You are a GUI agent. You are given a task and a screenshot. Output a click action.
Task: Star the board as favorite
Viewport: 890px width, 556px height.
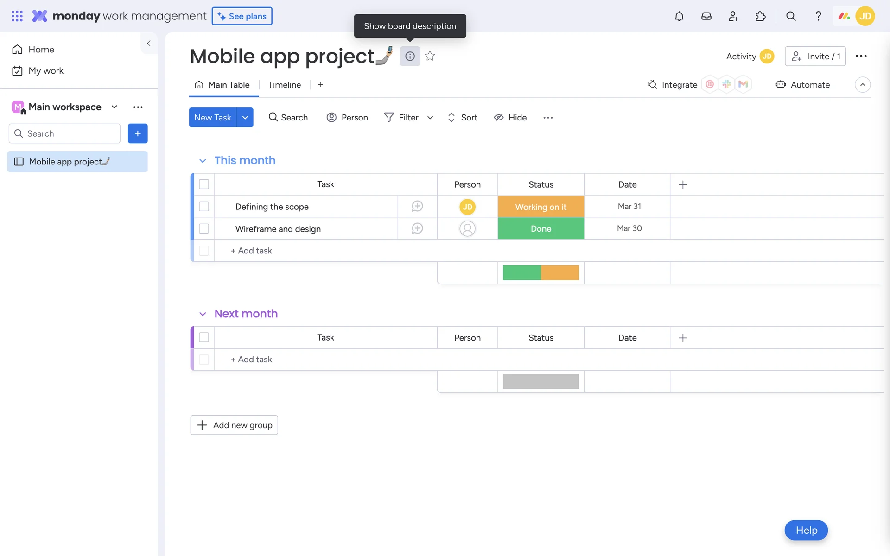(x=430, y=56)
